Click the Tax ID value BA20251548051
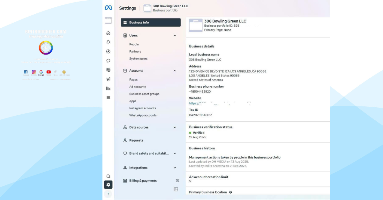Viewport: 383px width, 200px height. click(201, 115)
